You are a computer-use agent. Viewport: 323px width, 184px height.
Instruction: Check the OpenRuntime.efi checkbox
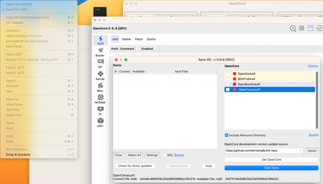(228, 84)
